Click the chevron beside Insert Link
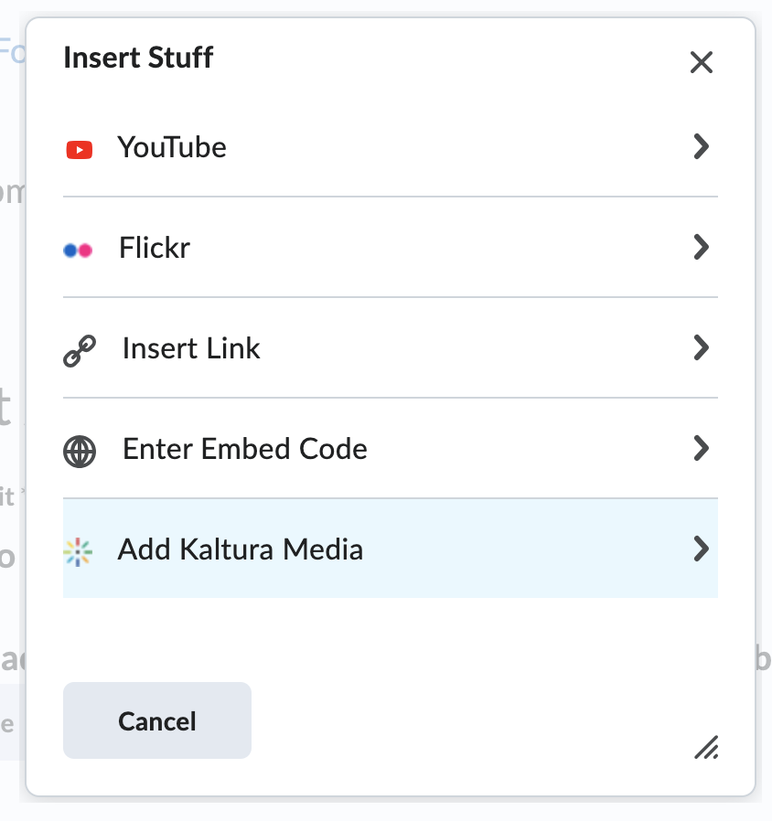 pos(701,348)
